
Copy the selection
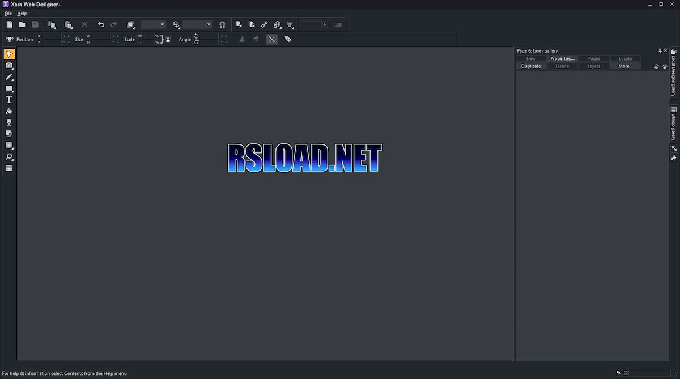pyautogui.click(x=52, y=24)
